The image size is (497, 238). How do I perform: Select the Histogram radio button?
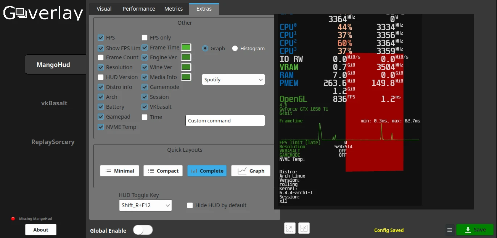coord(235,48)
